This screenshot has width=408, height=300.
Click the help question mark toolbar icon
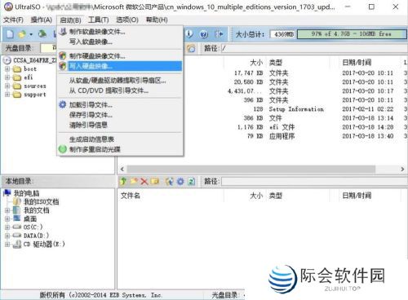pos(204,34)
